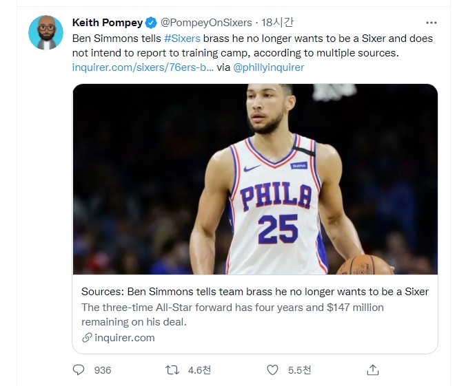This screenshot has width=457, height=386.
Task: Click the reply speech bubble icon
Action: [x=79, y=370]
